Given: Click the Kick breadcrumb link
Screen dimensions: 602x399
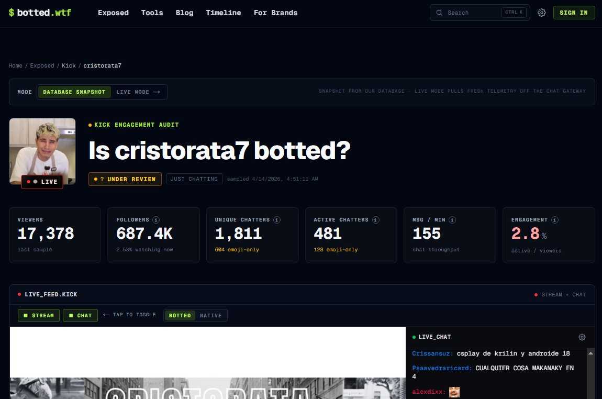Looking at the screenshot, I should coord(69,65).
